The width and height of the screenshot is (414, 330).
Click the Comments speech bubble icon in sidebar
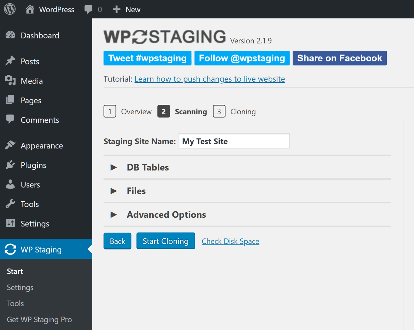coord(10,119)
